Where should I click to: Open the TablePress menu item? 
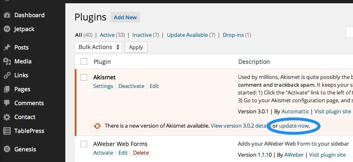29,131
